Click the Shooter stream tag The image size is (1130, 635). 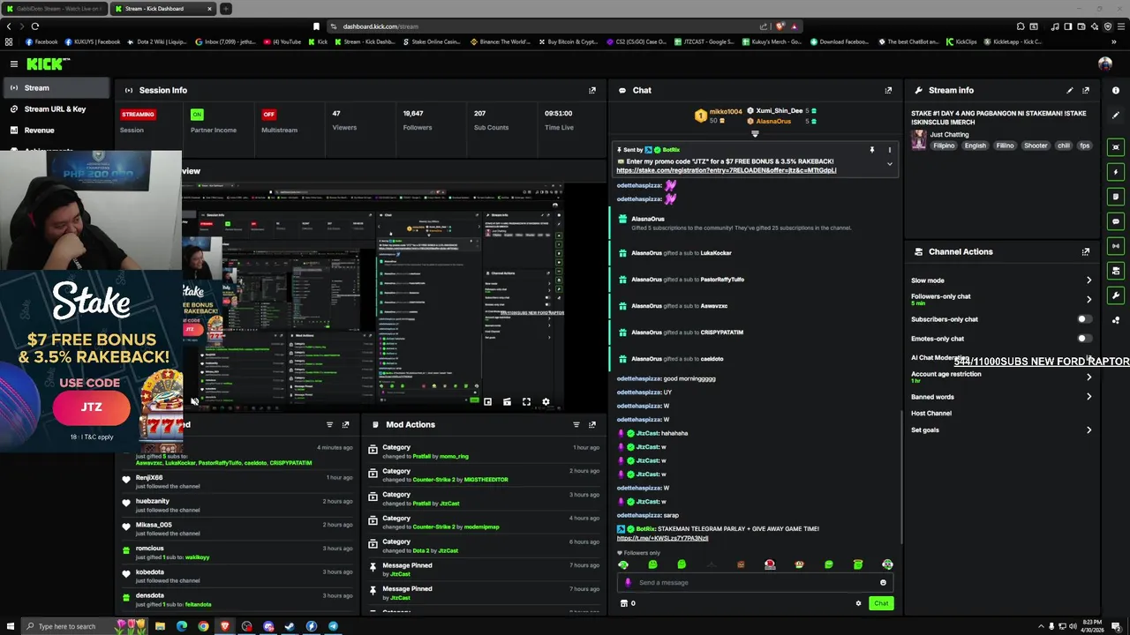click(1036, 146)
